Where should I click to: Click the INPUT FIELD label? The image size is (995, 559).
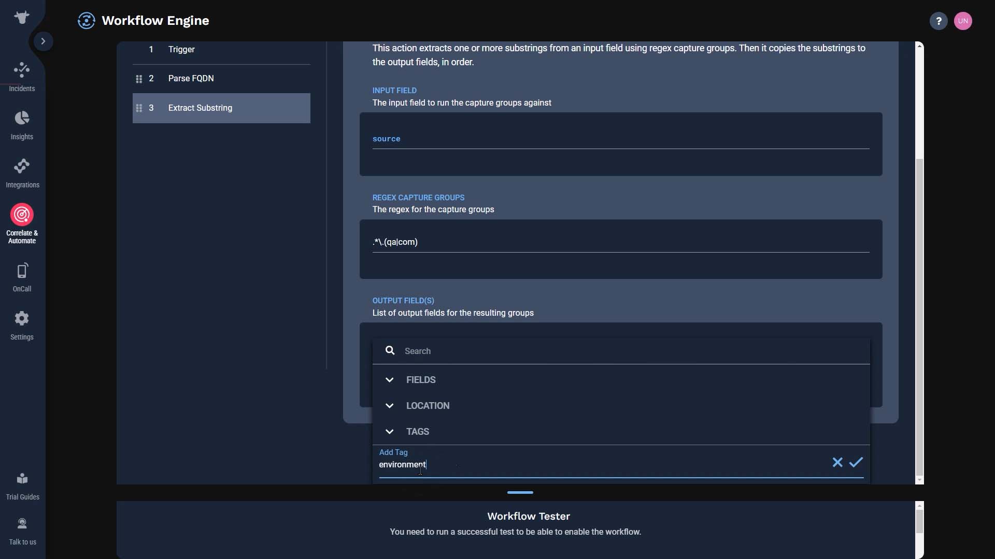(x=394, y=91)
